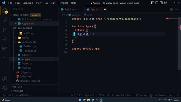Split the editor to the right
The width and height of the screenshot is (181, 102).
(171, 9)
